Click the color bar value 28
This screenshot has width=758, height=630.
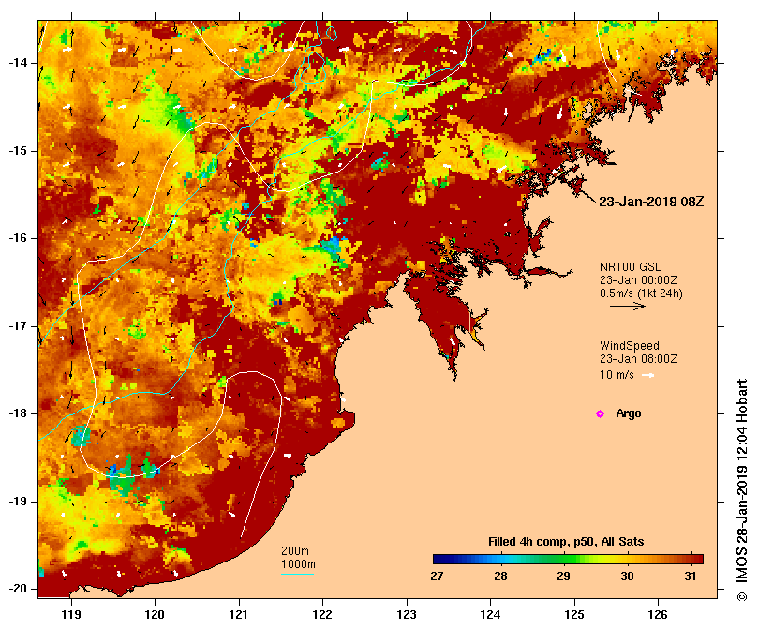500,577
